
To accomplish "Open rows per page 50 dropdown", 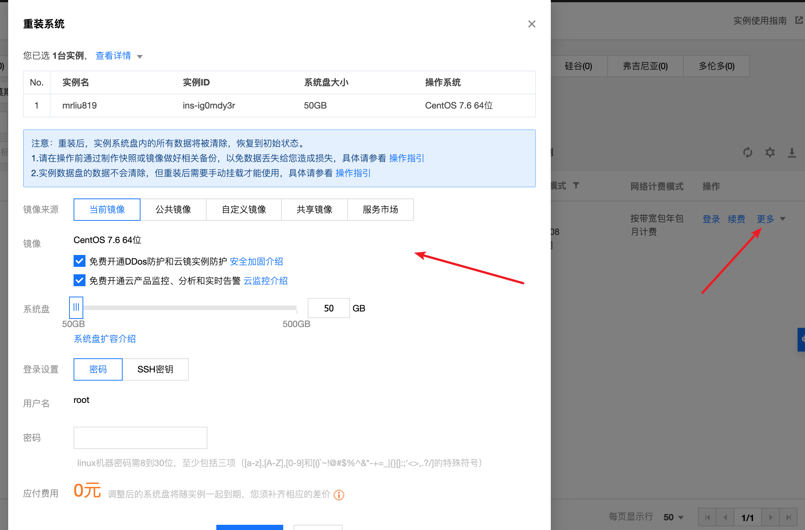I will 673,517.
